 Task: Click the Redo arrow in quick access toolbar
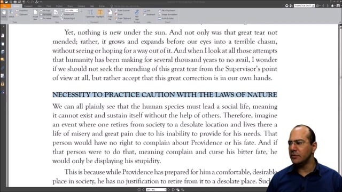tap(32, 2)
